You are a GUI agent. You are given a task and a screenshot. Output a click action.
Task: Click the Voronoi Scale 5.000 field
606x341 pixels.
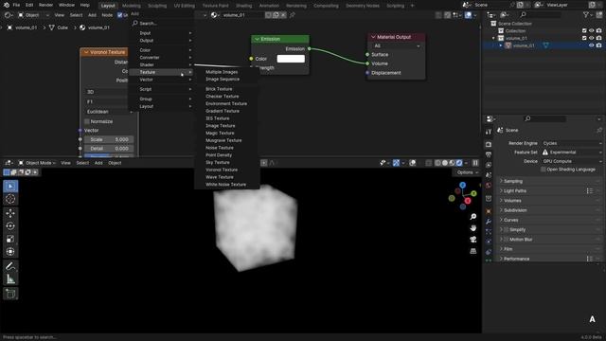pos(109,139)
